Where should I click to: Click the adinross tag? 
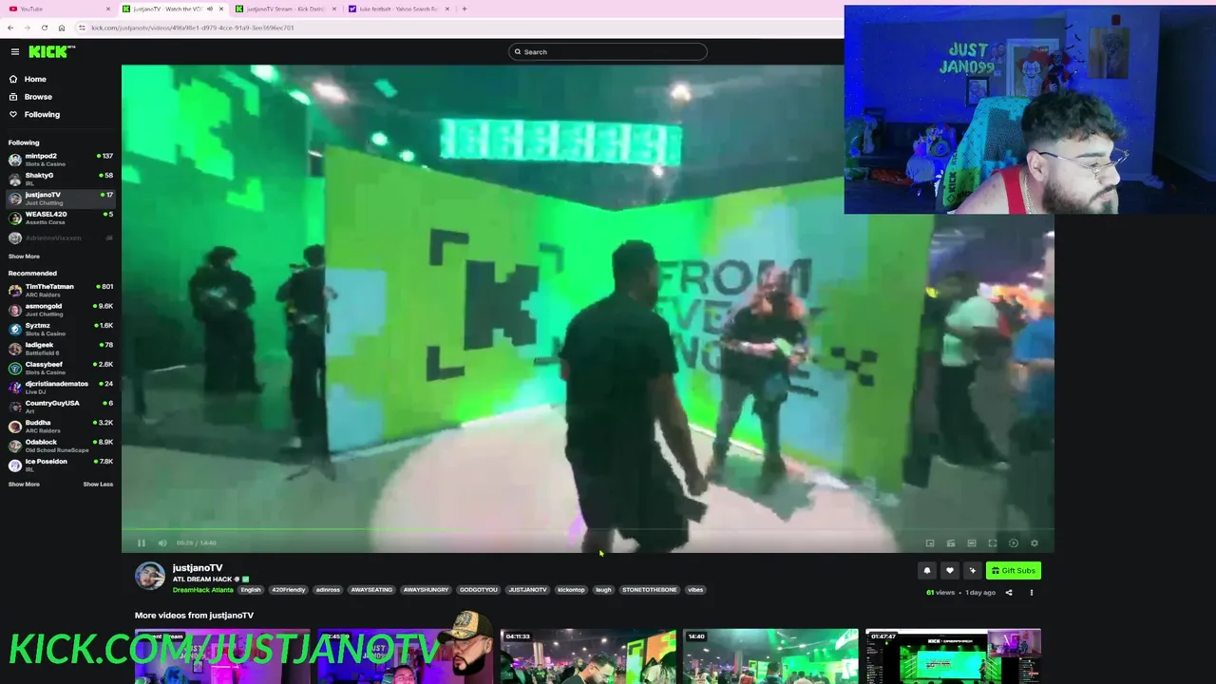(328, 590)
